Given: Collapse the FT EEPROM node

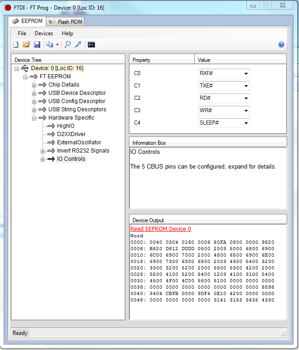Looking at the screenshot, I should (x=26, y=77).
